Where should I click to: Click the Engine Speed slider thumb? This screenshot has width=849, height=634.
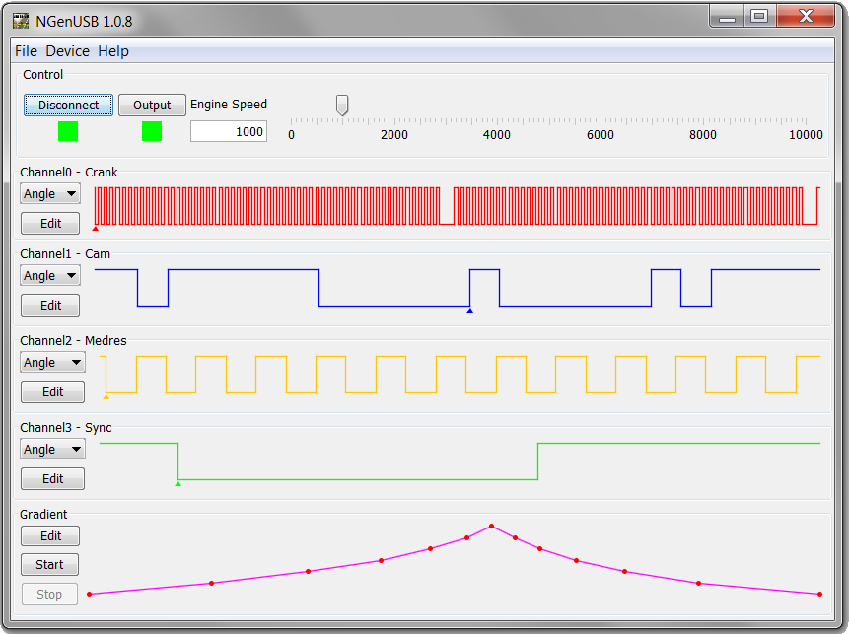[x=342, y=106]
